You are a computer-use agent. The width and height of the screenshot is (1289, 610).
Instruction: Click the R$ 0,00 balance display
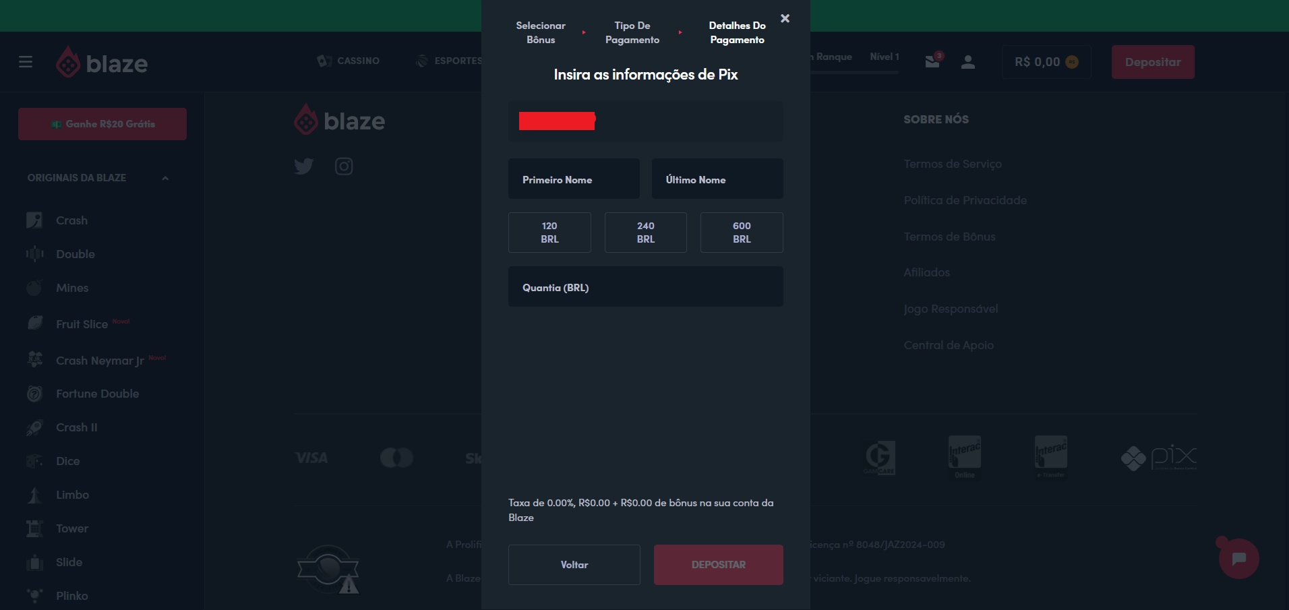coord(1046,62)
